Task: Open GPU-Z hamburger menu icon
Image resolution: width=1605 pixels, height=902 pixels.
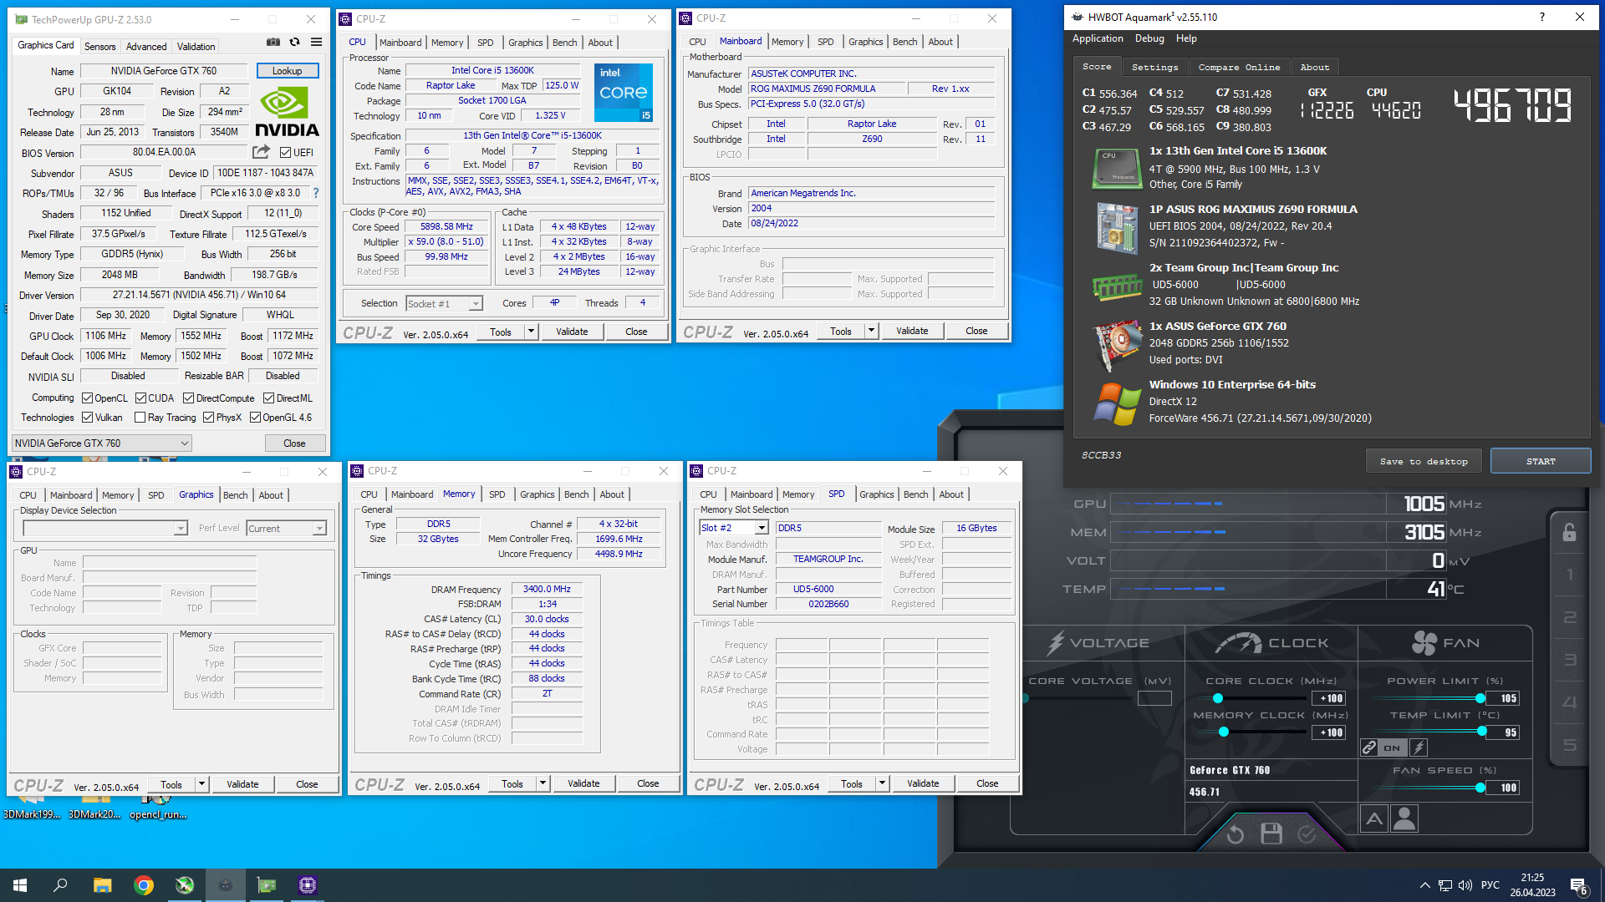Action: [316, 42]
